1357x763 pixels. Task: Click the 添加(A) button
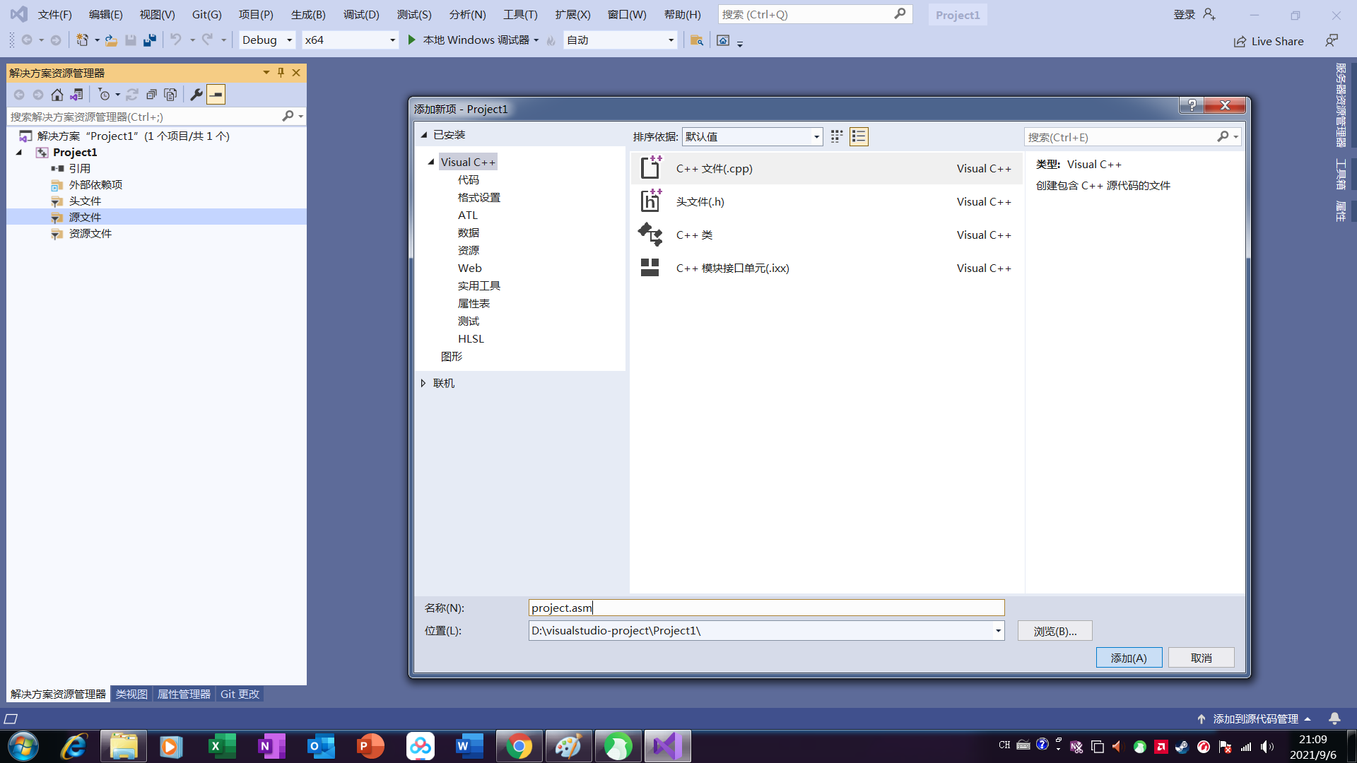click(1129, 658)
